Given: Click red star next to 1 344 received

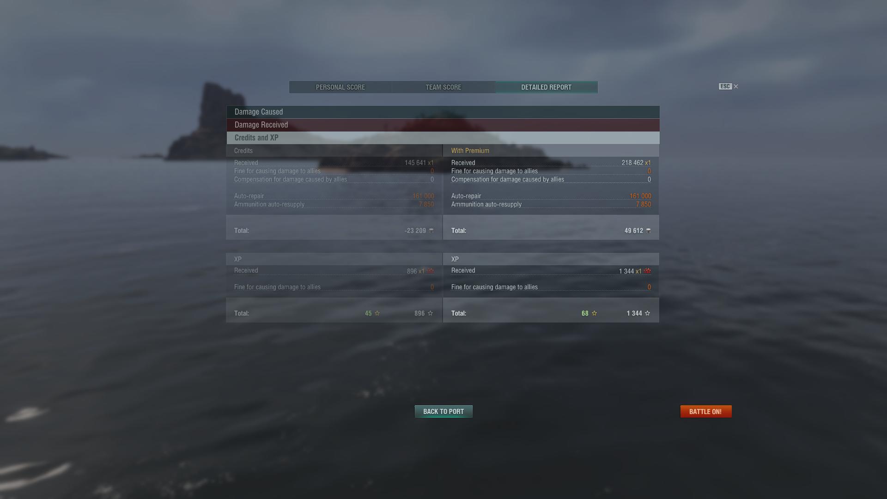Looking at the screenshot, I should [648, 271].
